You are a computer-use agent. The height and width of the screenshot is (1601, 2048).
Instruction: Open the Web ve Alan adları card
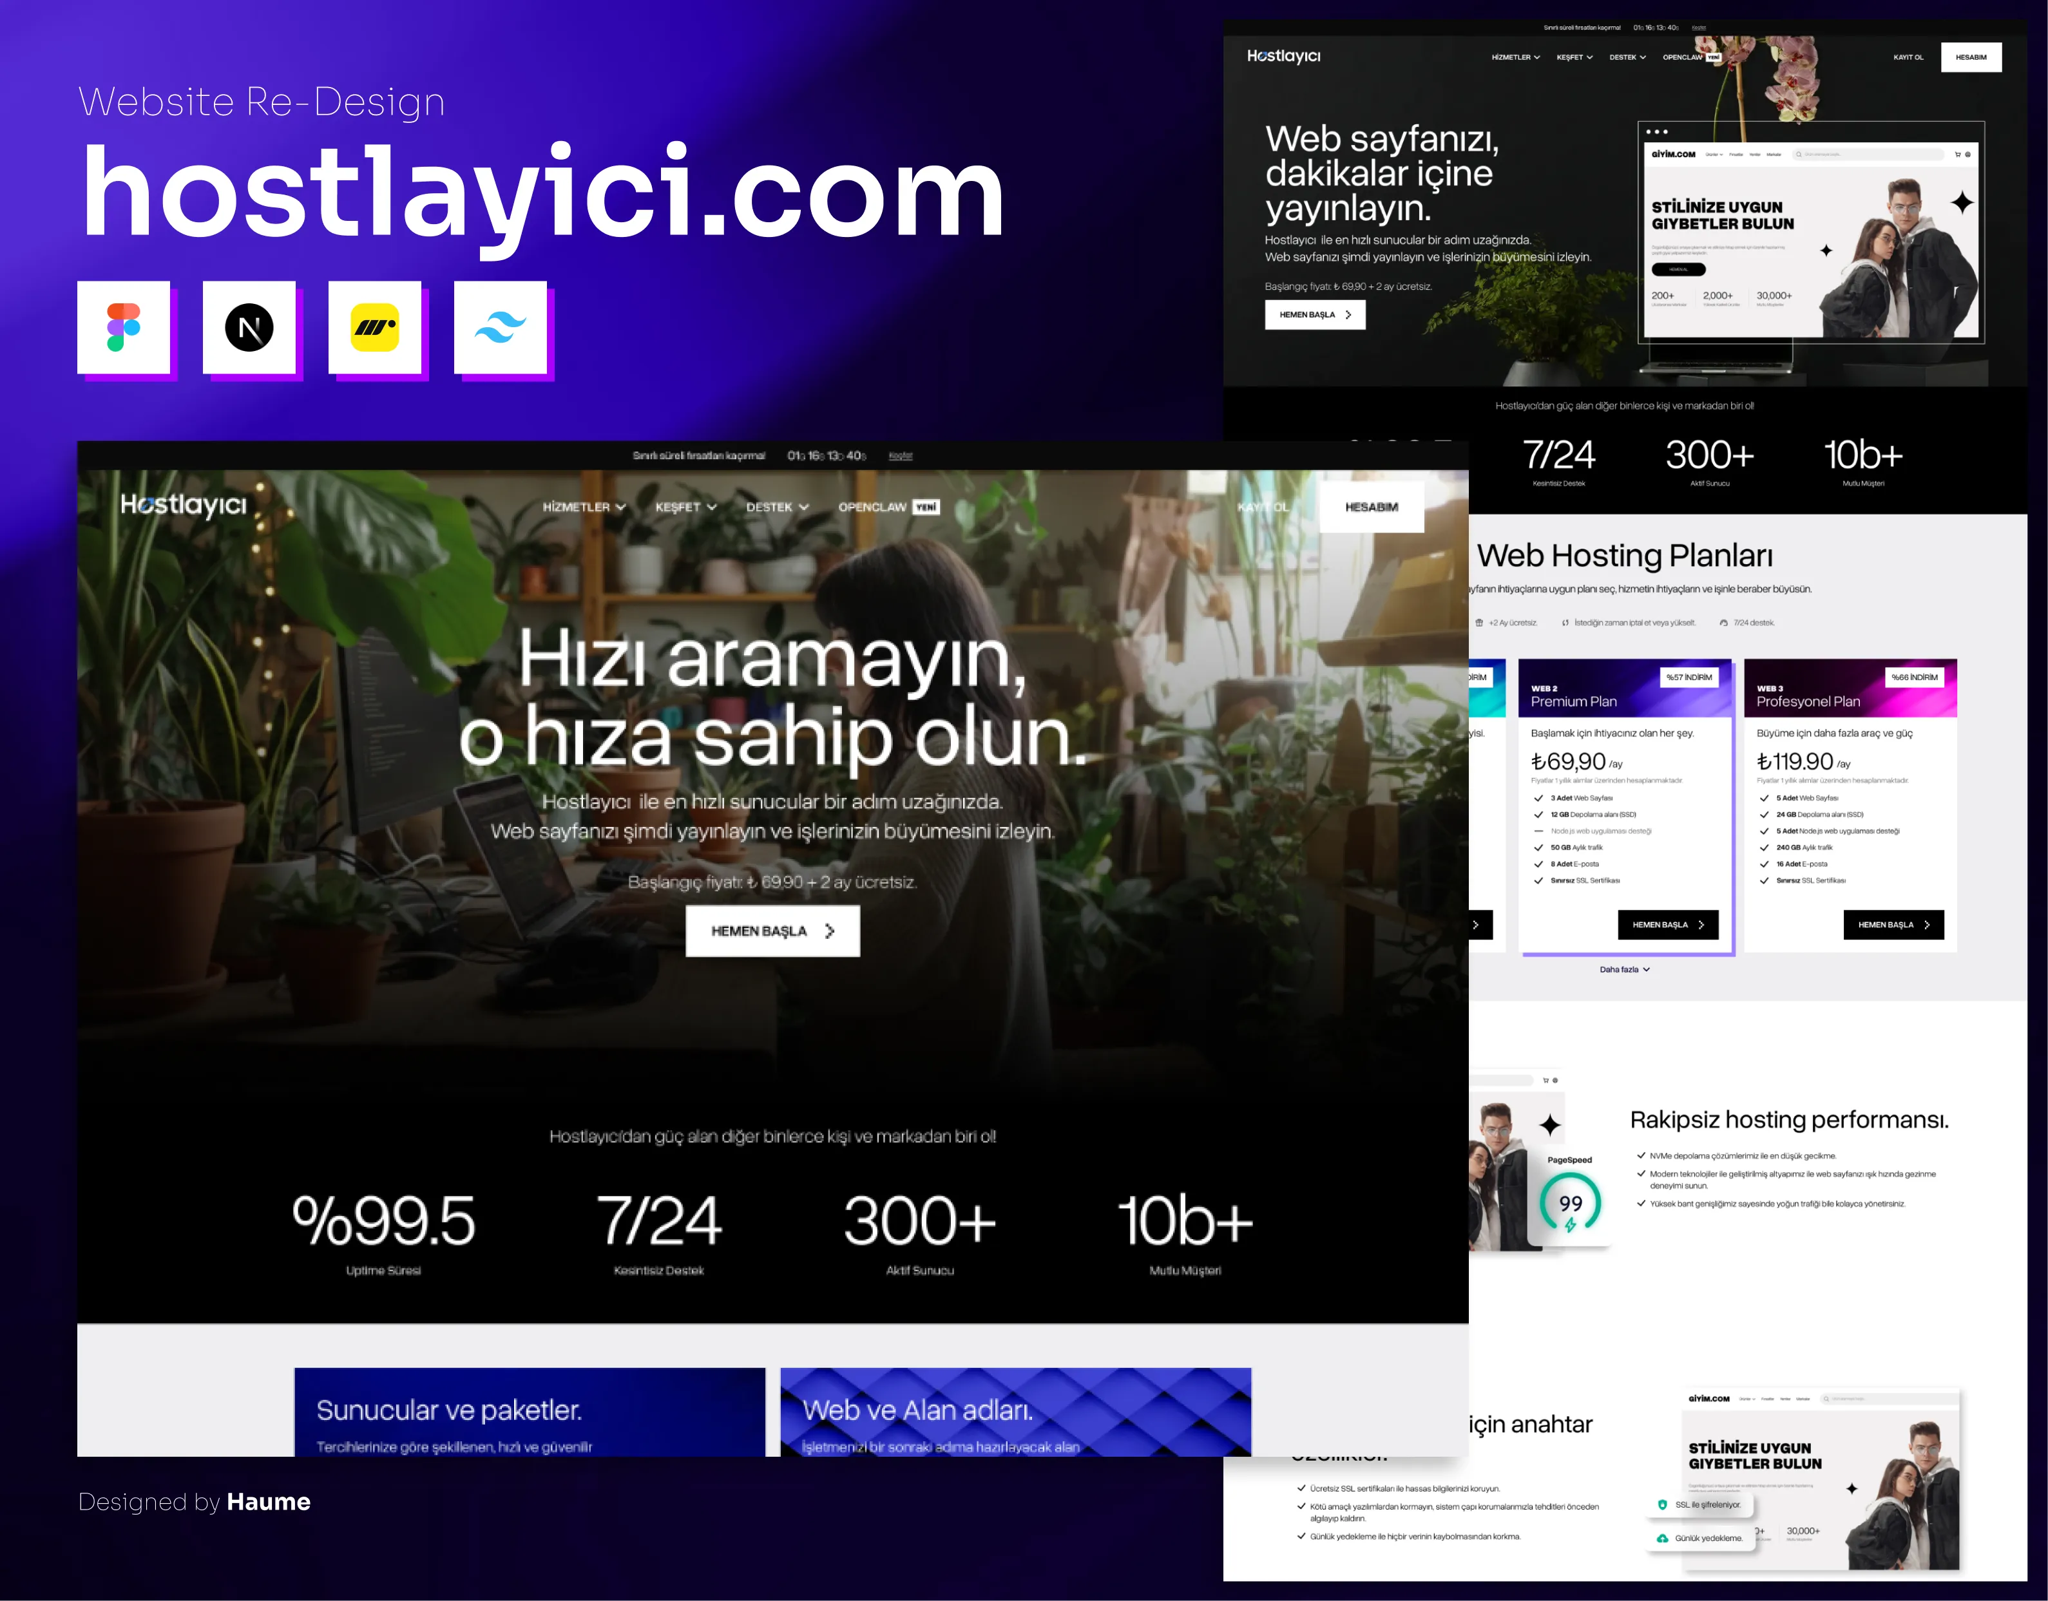(x=1015, y=1412)
